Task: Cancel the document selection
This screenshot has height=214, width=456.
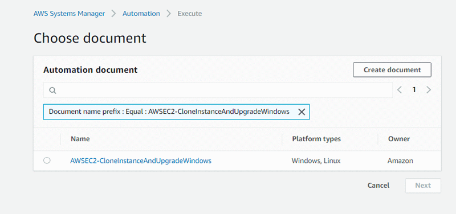Action: (378, 185)
